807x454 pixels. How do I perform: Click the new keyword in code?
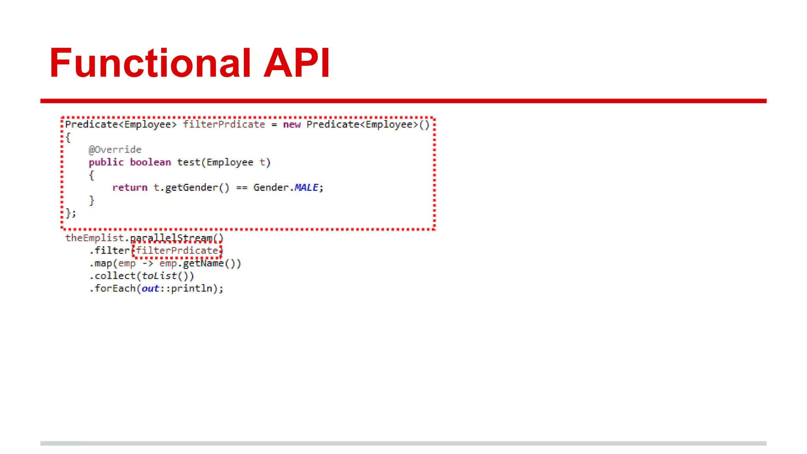point(292,125)
